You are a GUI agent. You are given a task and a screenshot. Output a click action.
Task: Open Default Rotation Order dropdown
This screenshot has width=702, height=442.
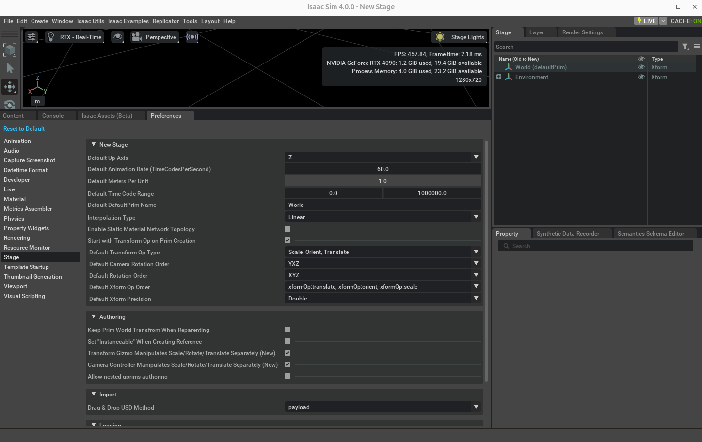[383, 275]
